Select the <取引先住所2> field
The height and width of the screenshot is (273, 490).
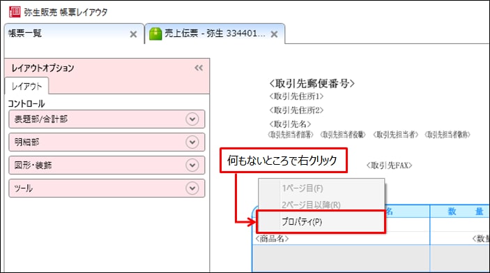(296, 110)
